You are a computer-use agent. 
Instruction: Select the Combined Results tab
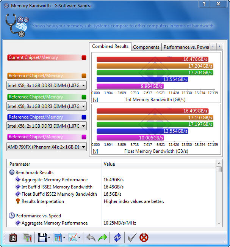(110, 46)
